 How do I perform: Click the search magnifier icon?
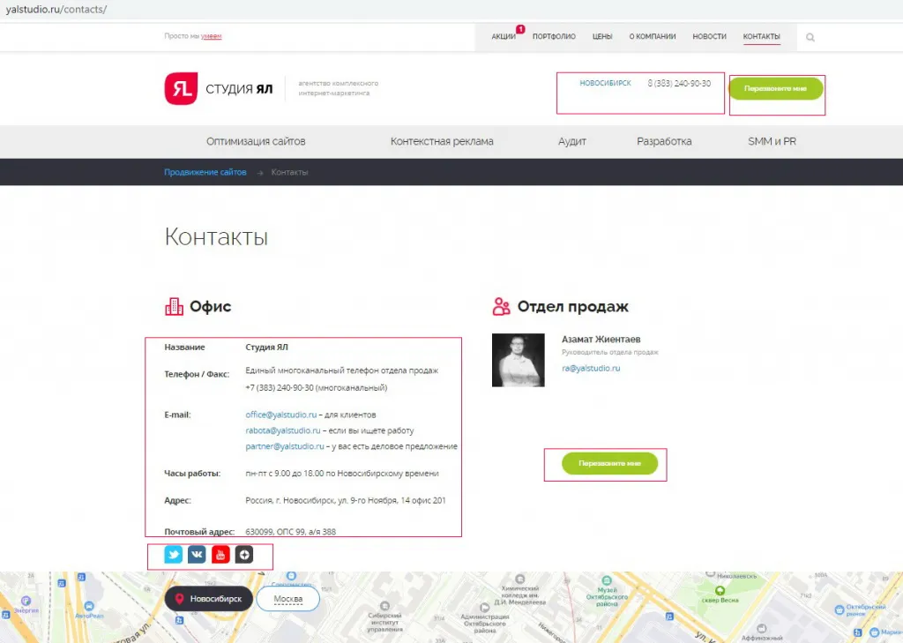pos(810,37)
